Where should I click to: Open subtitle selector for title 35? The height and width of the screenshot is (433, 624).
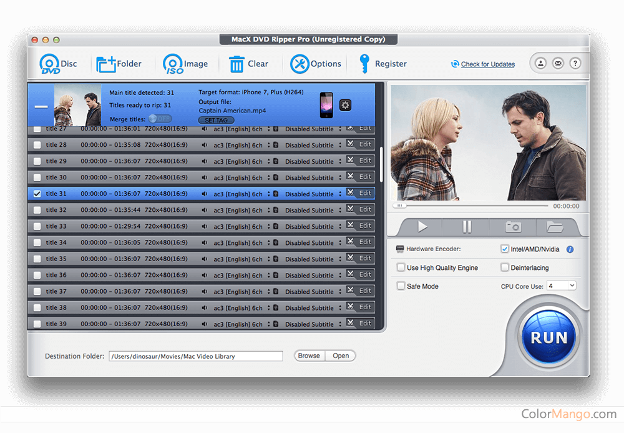[x=313, y=259]
